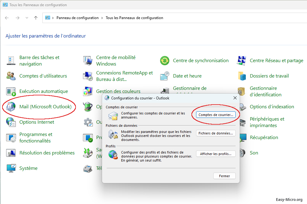This screenshot has height=204, width=307.
Task: Open the Gestion des couleurs icon
Action: [x=88, y=91]
